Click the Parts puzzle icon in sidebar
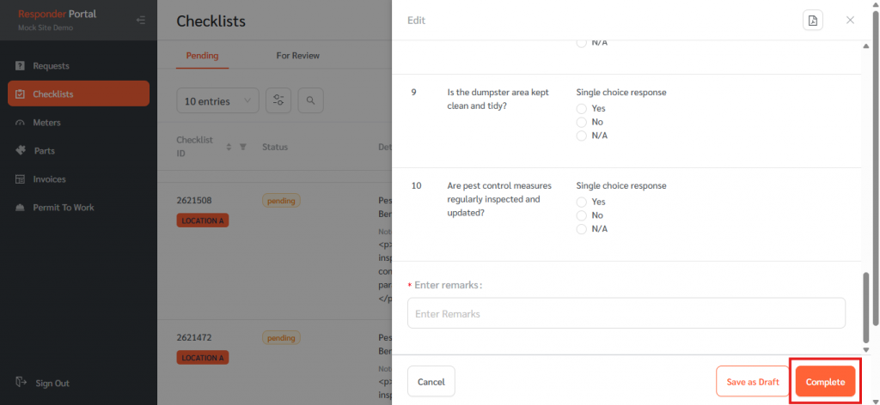This screenshot has width=880, height=405. point(21,151)
